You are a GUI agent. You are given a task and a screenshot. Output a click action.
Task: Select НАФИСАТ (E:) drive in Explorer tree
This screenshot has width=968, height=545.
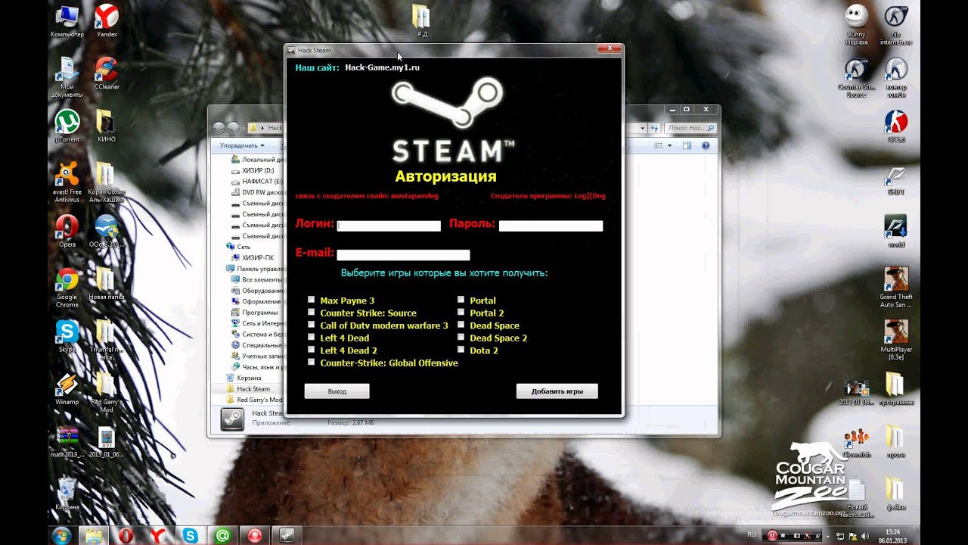(x=257, y=182)
